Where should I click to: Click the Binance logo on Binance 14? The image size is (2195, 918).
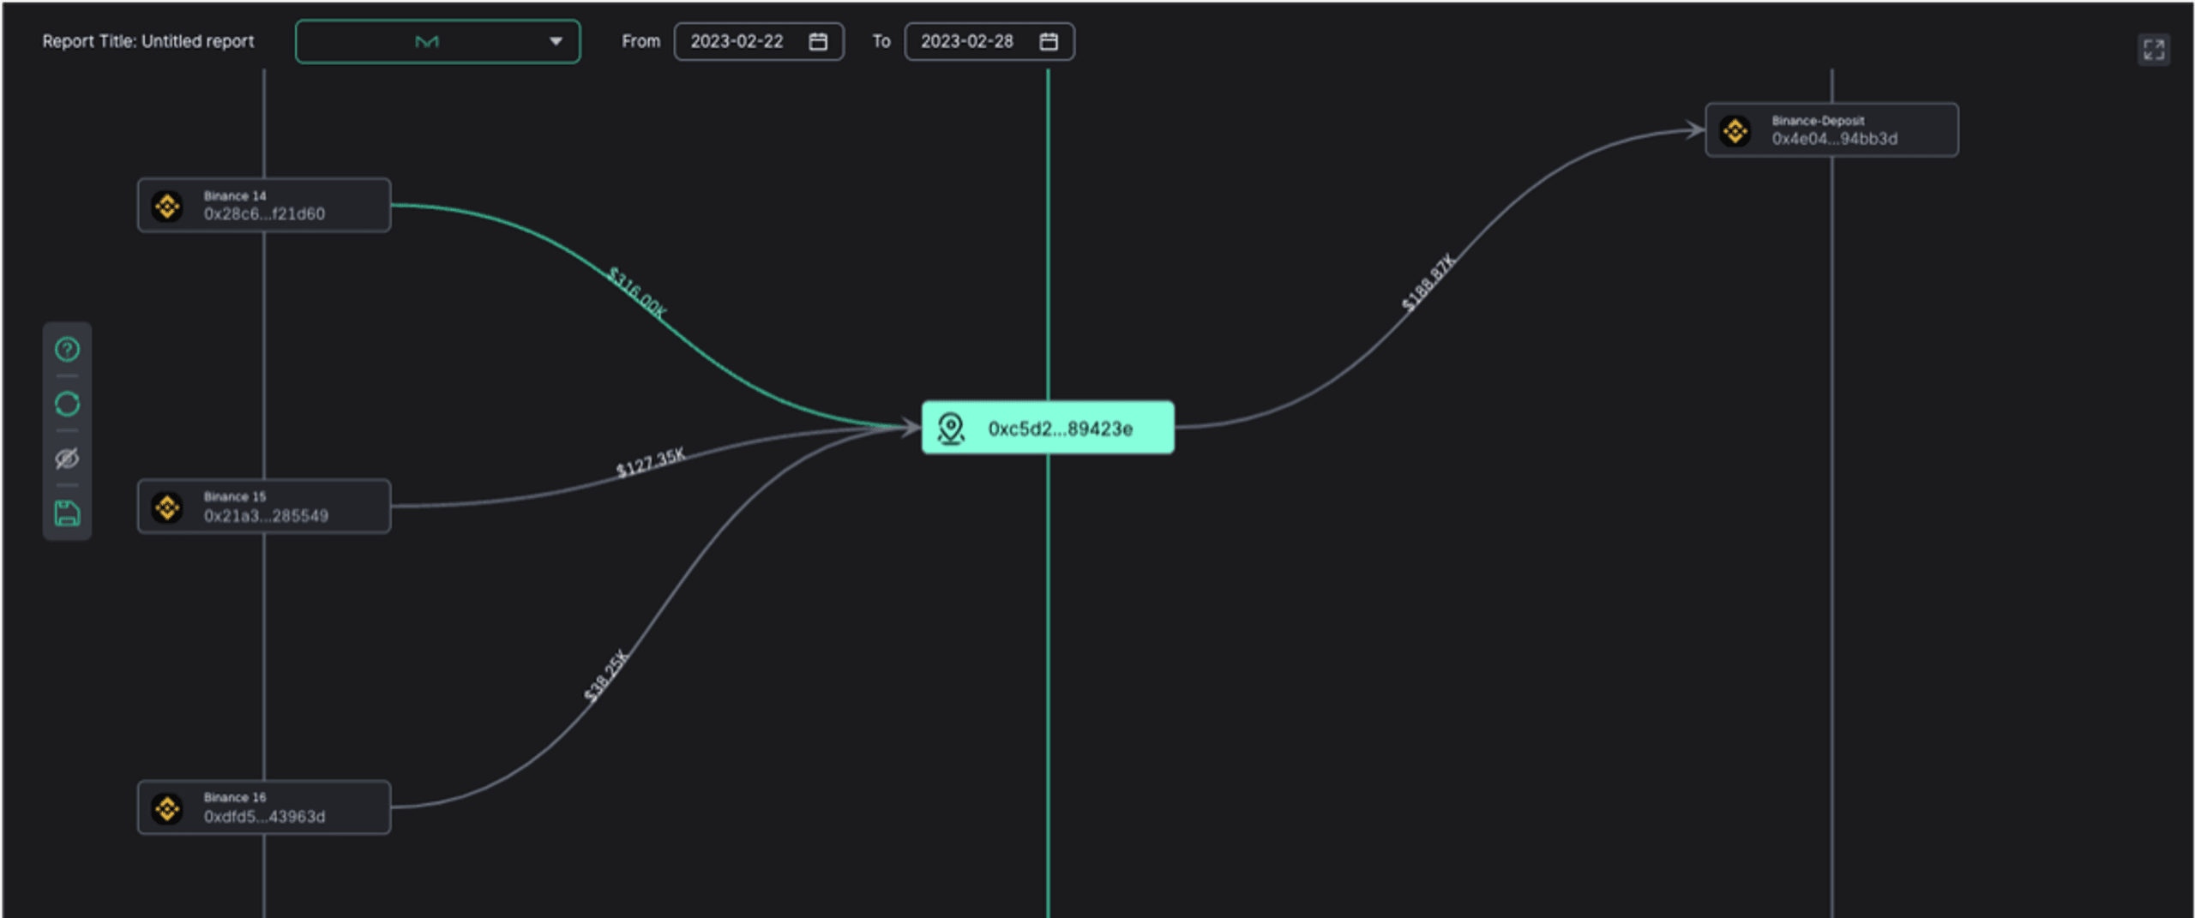pos(167,207)
